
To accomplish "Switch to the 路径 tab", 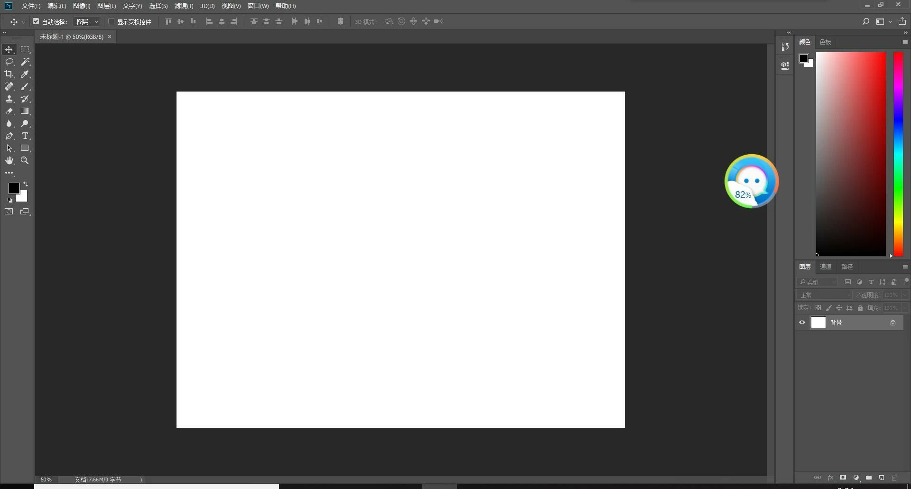I will (x=847, y=267).
